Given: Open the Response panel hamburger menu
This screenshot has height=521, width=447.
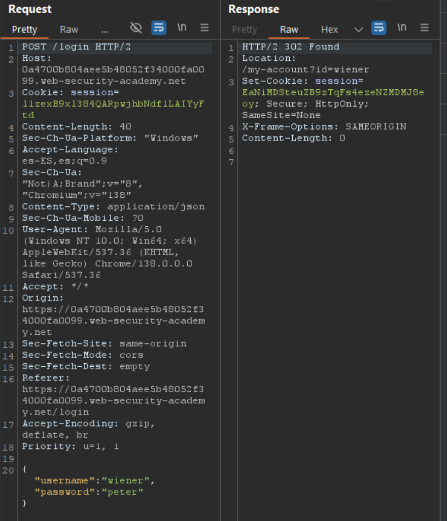Looking at the screenshot, I should tap(425, 28).
